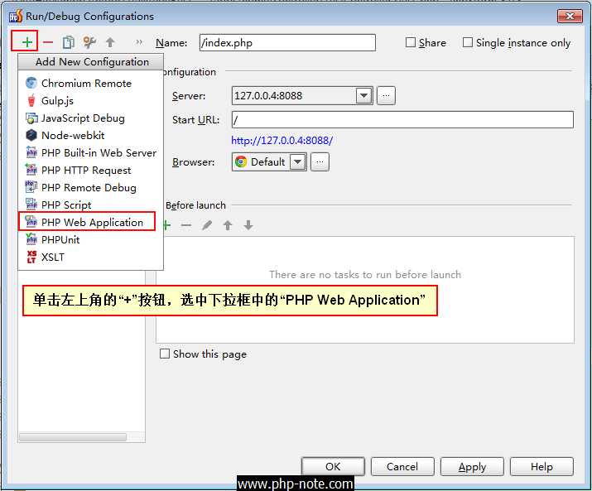Click the PHP Remote Debug icon
Image resolution: width=592 pixels, height=491 pixels.
click(31, 187)
